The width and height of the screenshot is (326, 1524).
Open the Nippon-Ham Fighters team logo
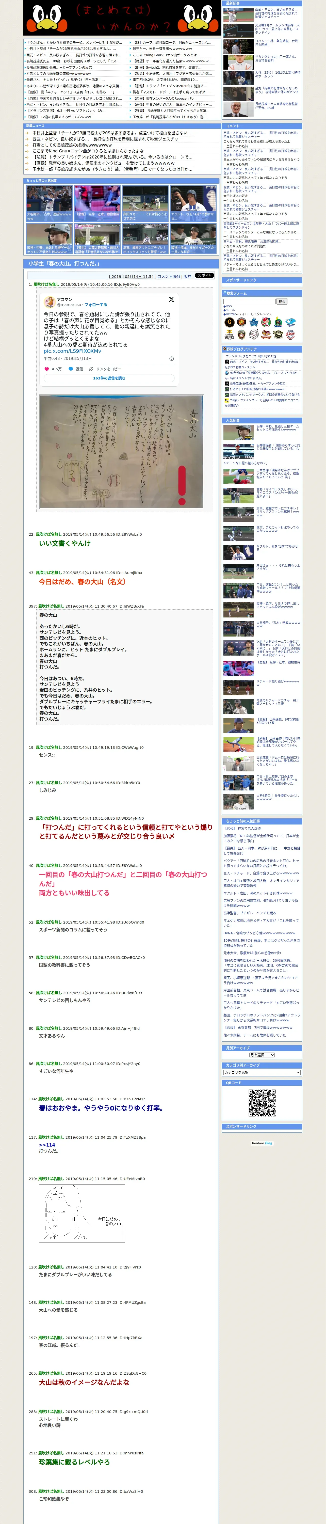coord(241,334)
